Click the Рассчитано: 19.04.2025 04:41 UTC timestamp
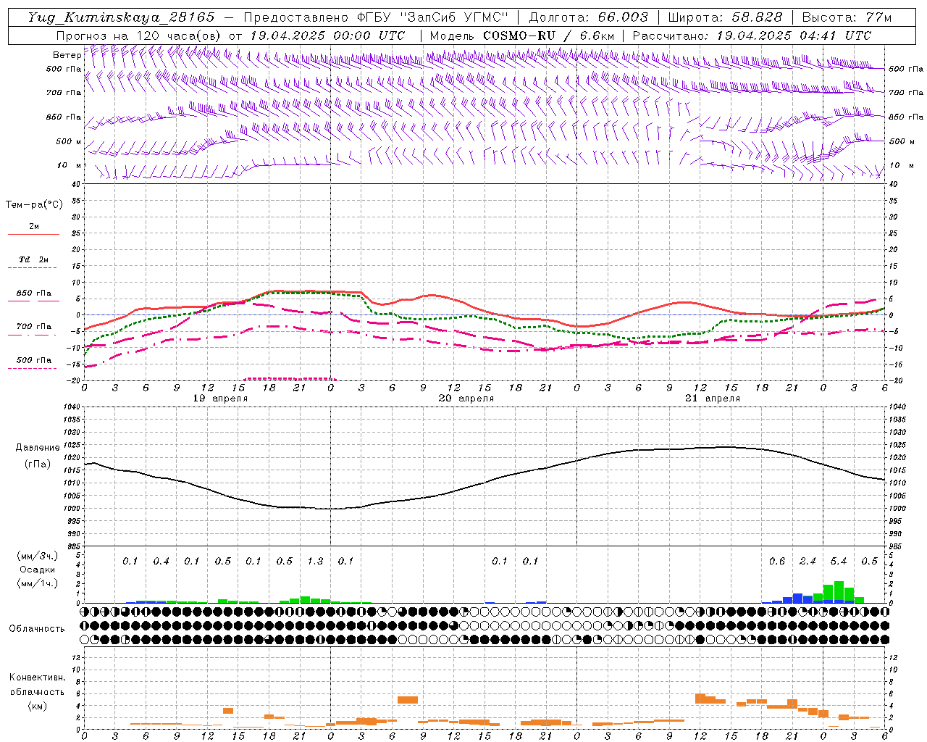The width and height of the screenshot is (927, 742). [x=752, y=36]
